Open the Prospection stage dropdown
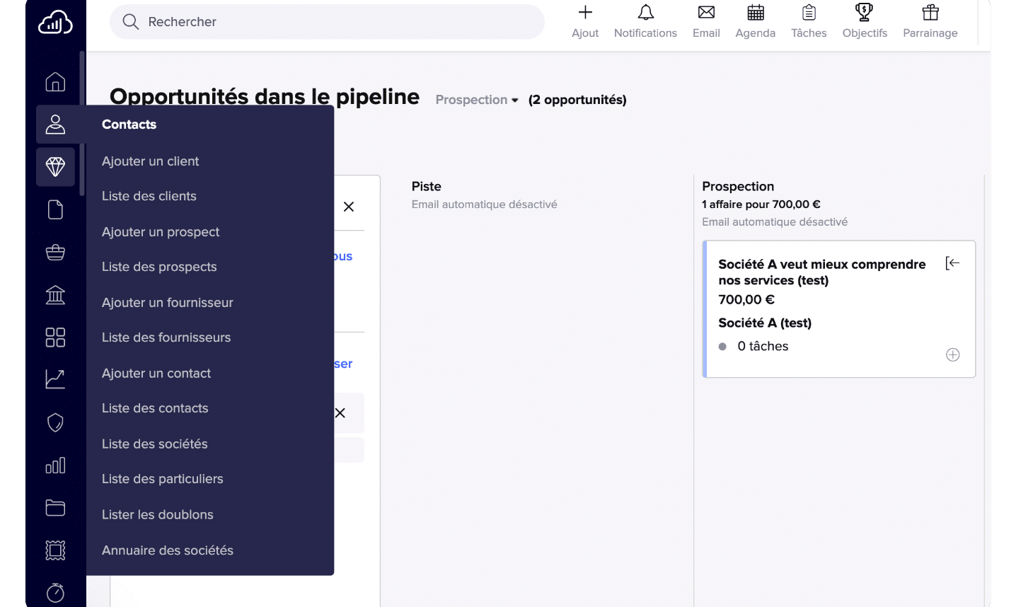 [475, 100]
